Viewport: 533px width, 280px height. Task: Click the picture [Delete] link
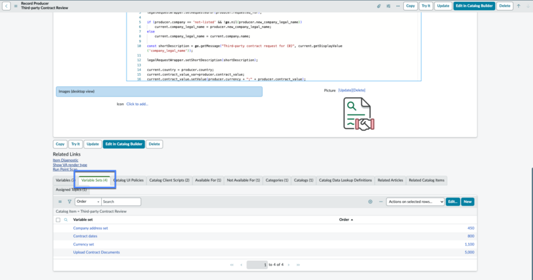pyautogui.click(x=358, y=90)
